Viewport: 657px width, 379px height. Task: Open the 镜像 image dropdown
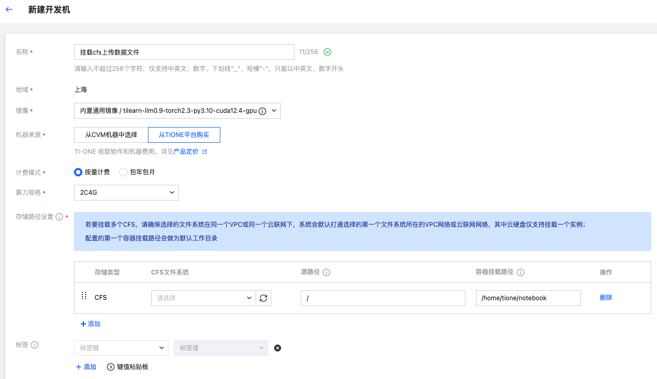(177, 111)
